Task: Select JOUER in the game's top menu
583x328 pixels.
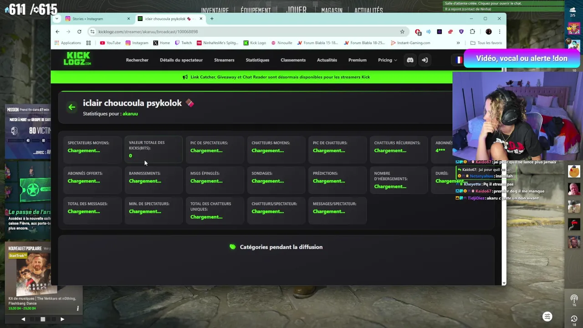Action: point(296,9)
